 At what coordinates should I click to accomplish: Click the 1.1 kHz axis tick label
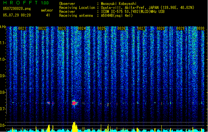click(3, 43)
